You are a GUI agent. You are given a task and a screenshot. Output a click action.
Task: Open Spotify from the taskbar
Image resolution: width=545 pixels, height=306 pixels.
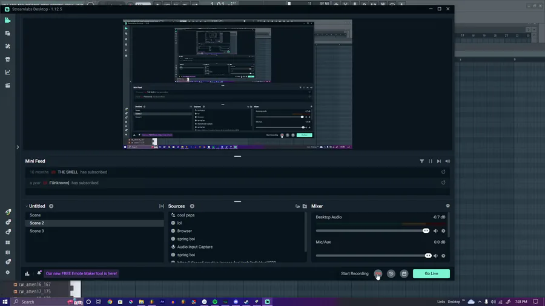coord(215,302)
